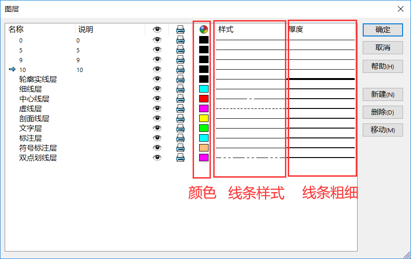411x259 pixels.
Task: Toggle print icon for layer 5
Action: 180,50
